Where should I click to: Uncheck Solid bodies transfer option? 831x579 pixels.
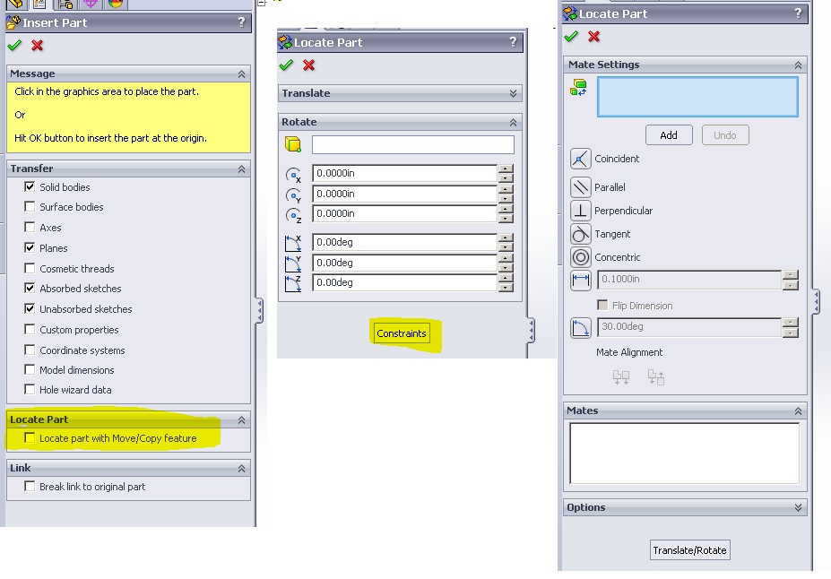(30, 186)
